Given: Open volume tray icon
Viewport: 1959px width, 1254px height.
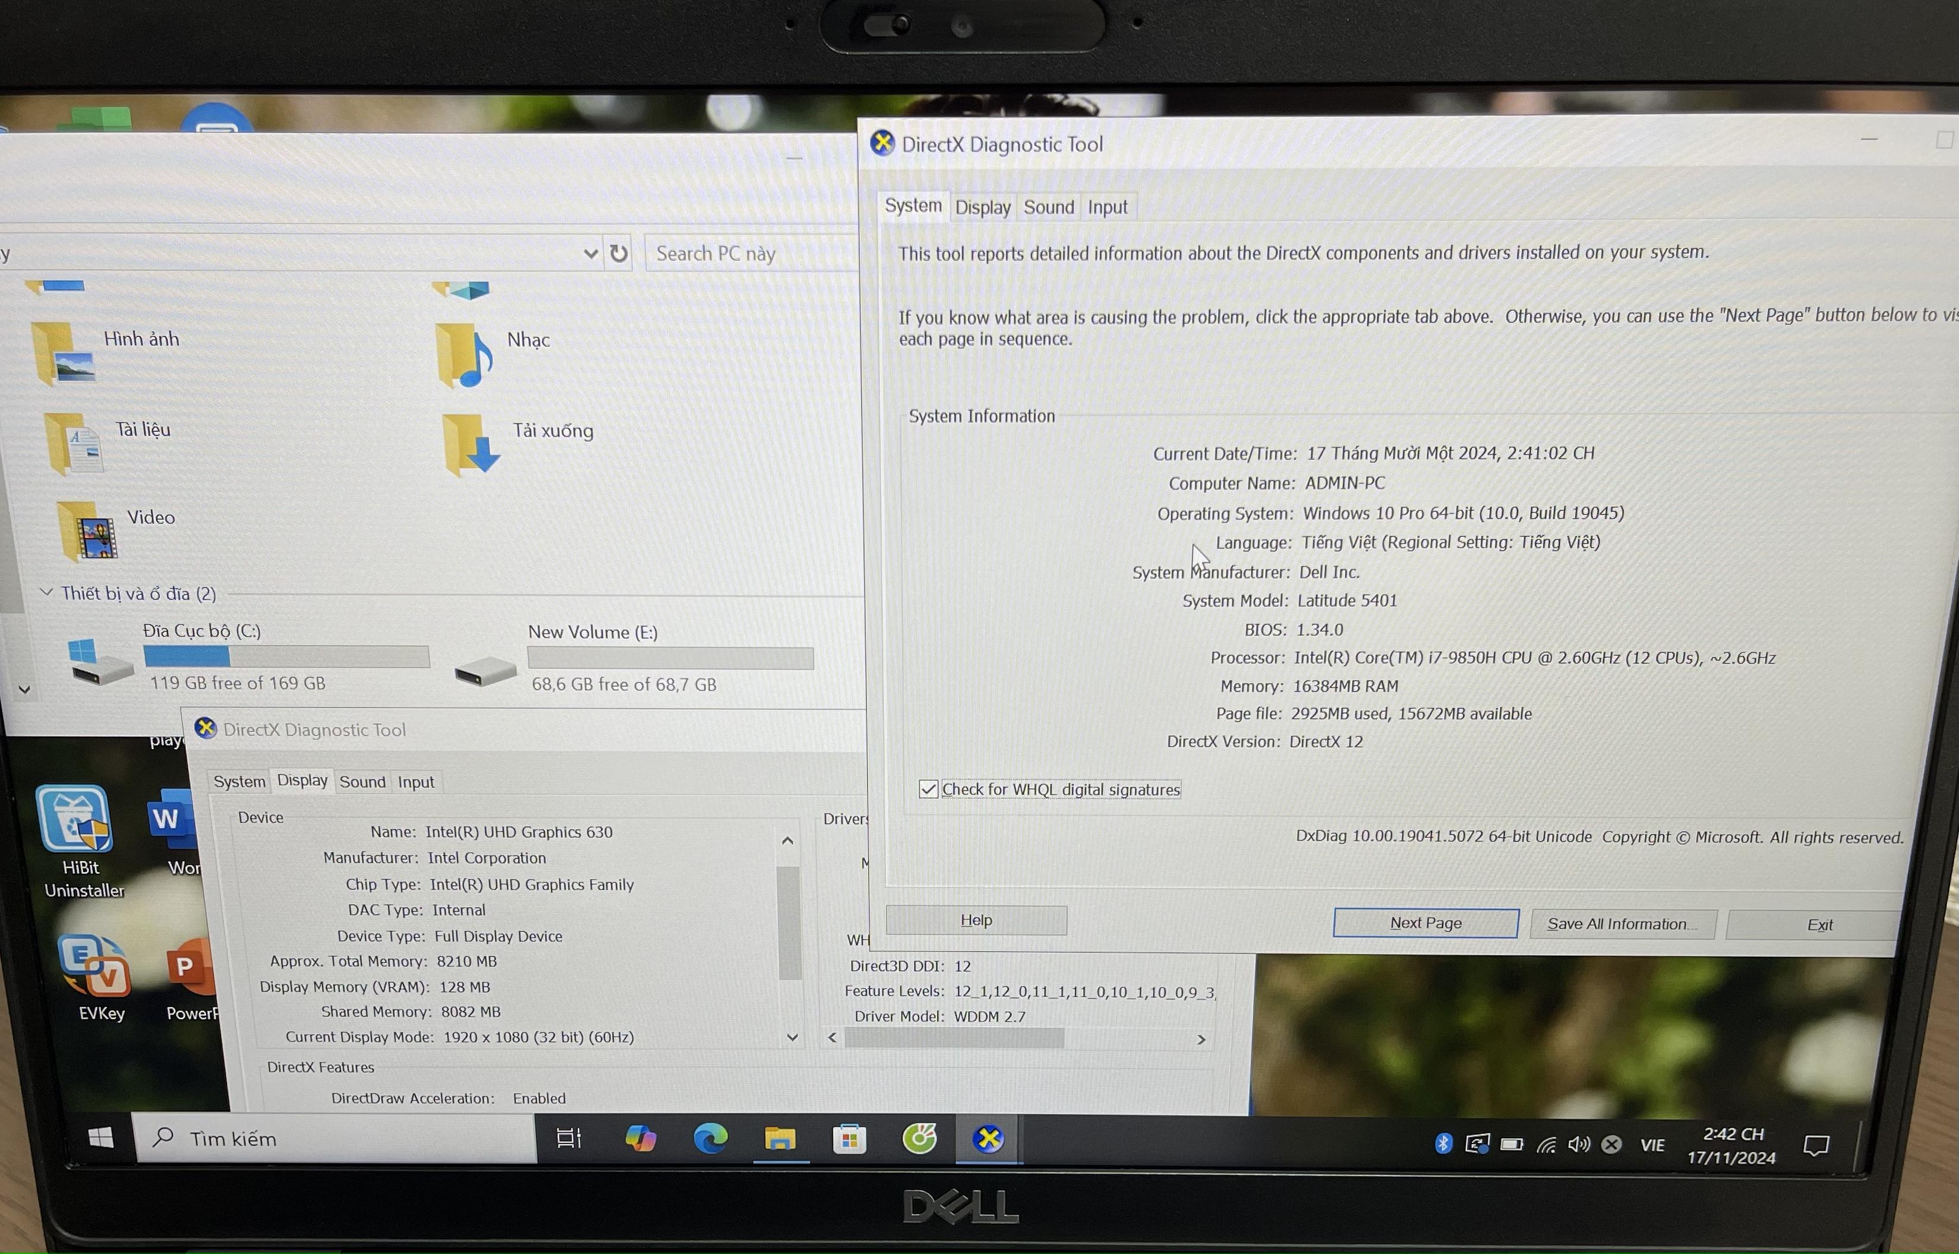Looking at the screenshot, I should tap(1579, 1145).
